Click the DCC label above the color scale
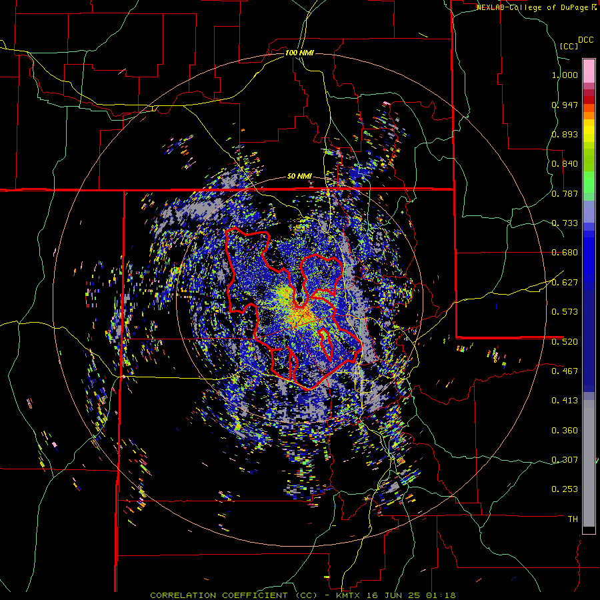This screenshot has width=600, height=600. [585, 40]
